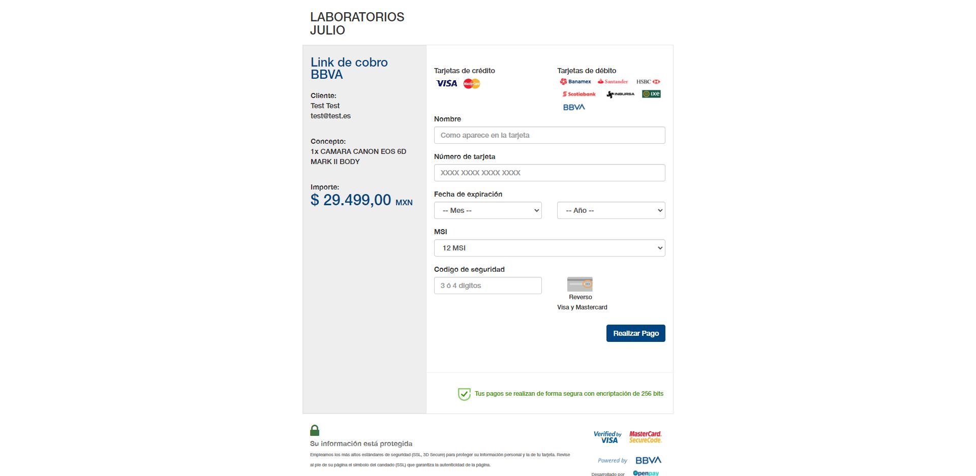
Task: Click the green padlock icon
Action: (315, 430)
